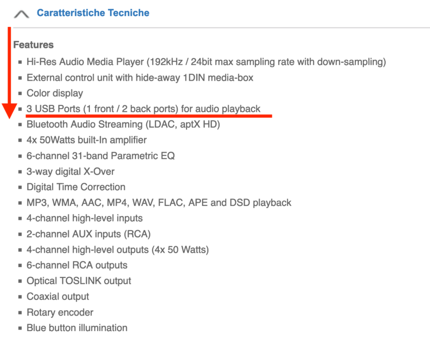Select the Color display list item
Viewport: 430px width, 358px height.
coord(55,93)
